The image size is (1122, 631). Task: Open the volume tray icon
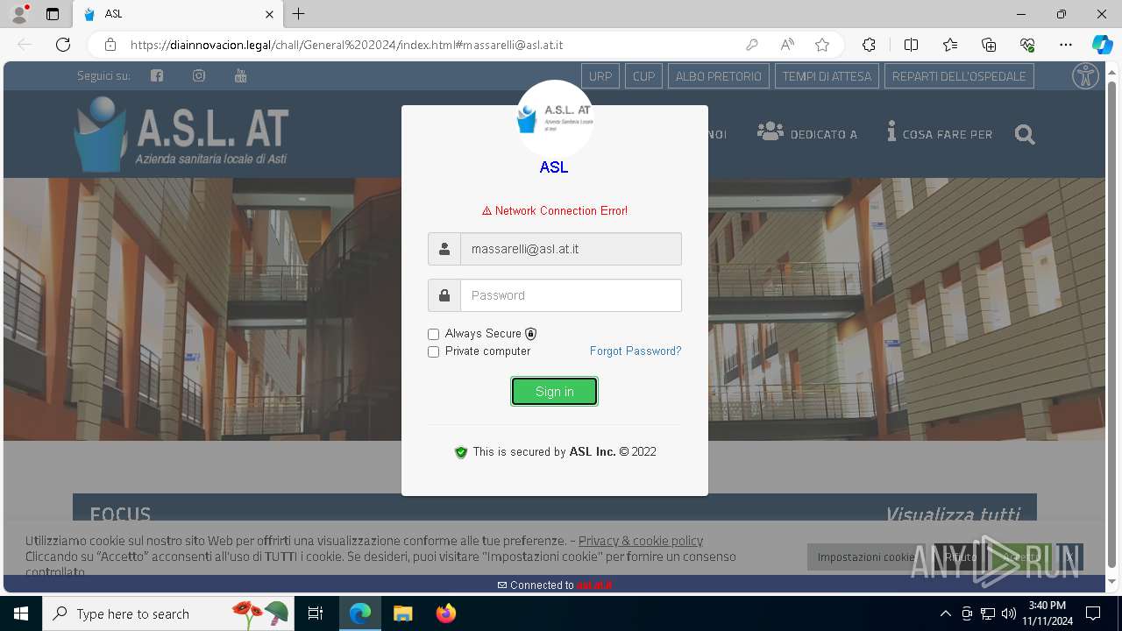point(1008,613)
